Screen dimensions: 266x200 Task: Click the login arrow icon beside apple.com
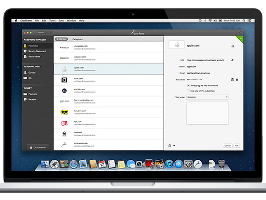[x=233, y=46]
